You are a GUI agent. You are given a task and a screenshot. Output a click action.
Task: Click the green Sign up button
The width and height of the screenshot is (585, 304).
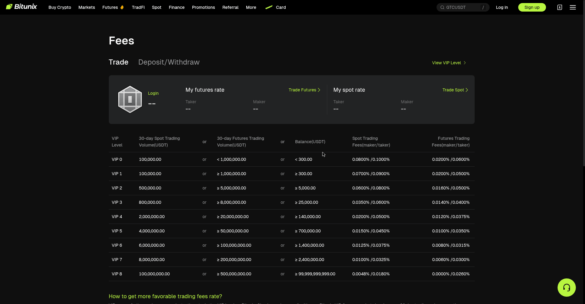click(x=532, y=7)
